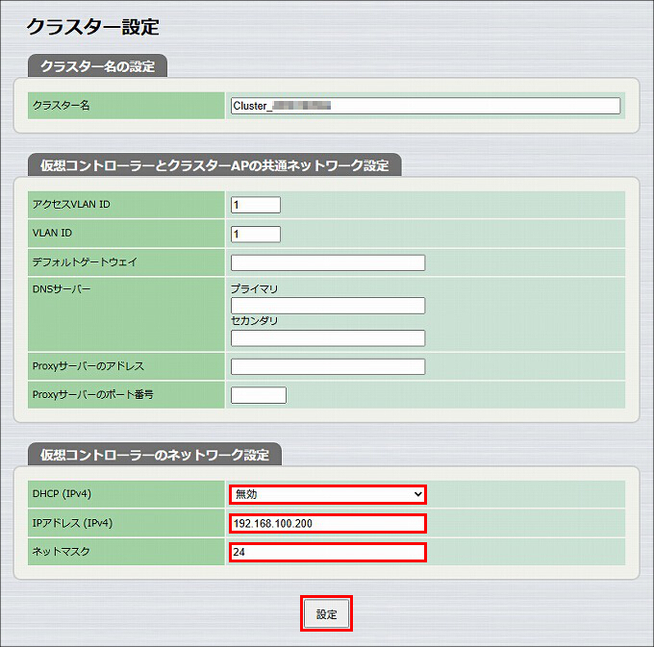Image resolution: width=654 pixels, height=647 pixels.
Task: Click the ネットマスク label
Action: point(62,552)
